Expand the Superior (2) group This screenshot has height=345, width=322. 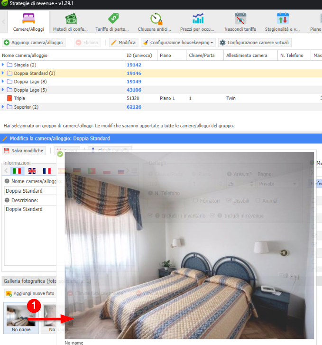tap(3, 107)
